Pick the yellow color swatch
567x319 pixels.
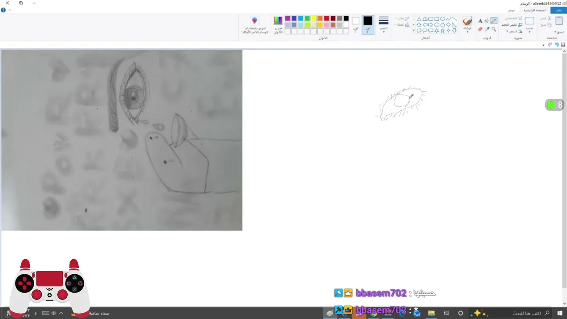314,18
